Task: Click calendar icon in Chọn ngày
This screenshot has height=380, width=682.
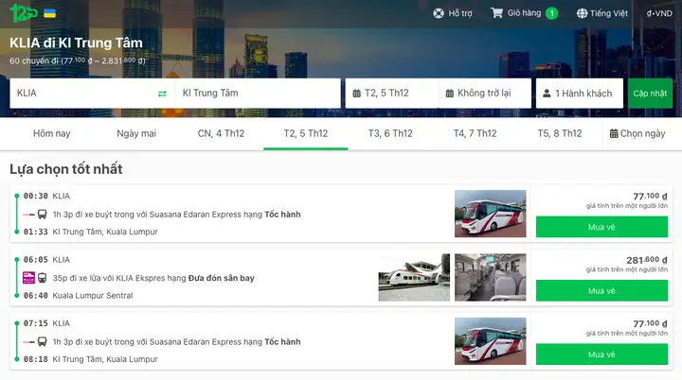Action: point(614,134)
